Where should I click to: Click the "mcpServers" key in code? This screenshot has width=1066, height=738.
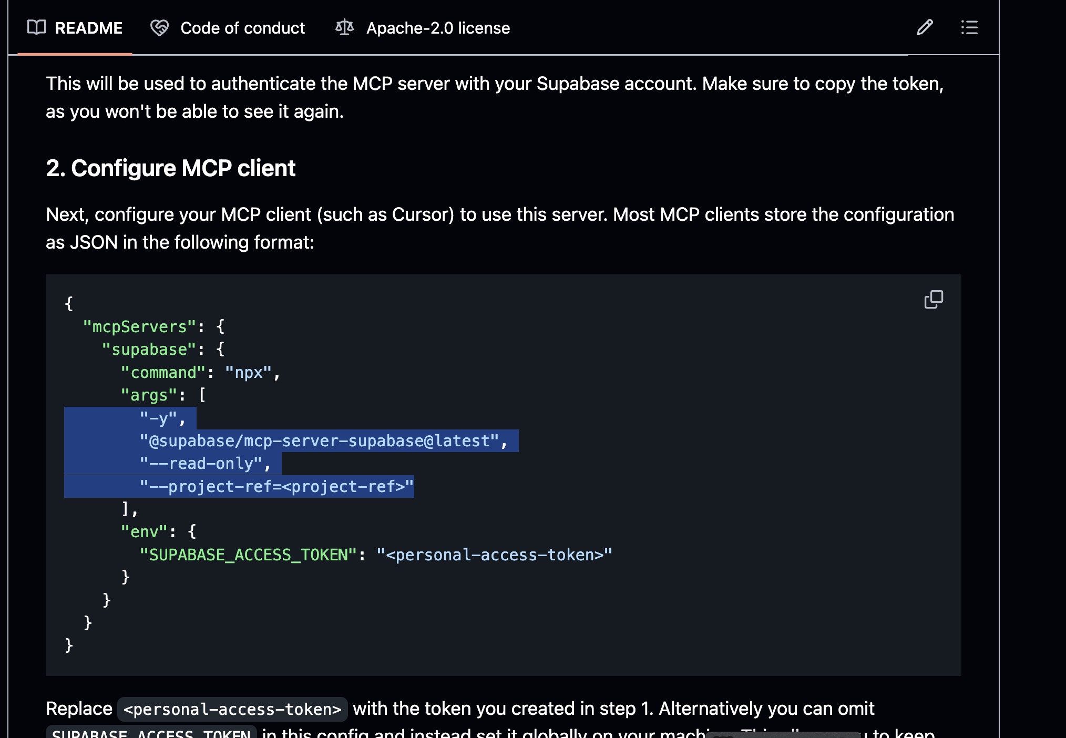139,327
